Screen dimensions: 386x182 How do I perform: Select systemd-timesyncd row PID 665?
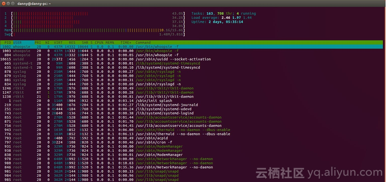tap(191, 63)
